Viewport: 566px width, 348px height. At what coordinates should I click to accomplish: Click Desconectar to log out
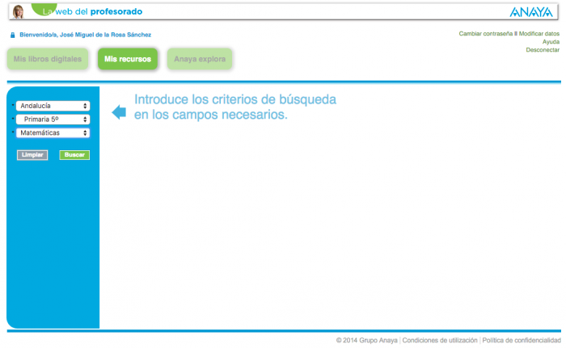click(543, 50)
